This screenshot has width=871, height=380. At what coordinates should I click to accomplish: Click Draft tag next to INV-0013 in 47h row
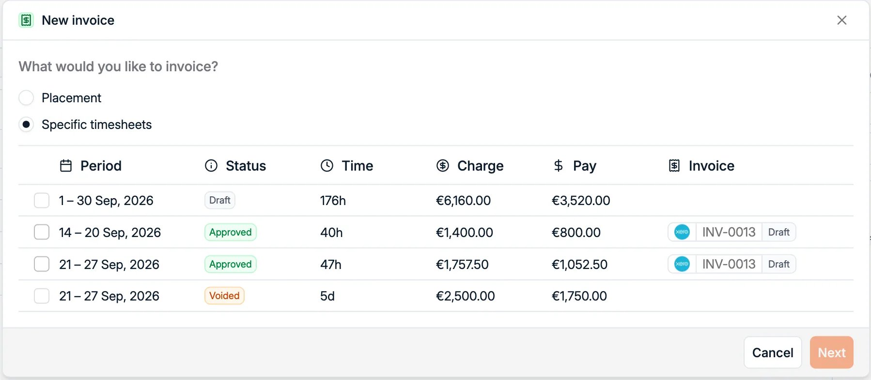click(x=779, y=264)
